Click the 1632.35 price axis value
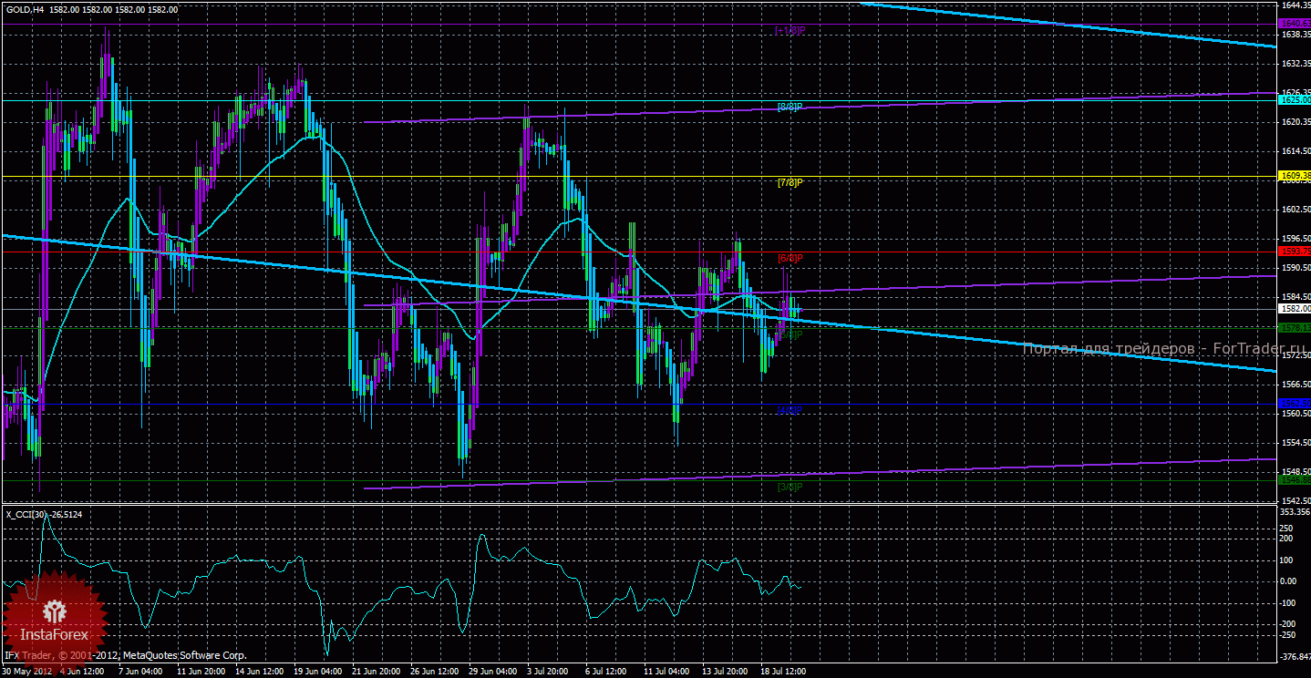 click(x=1296, y=64)
